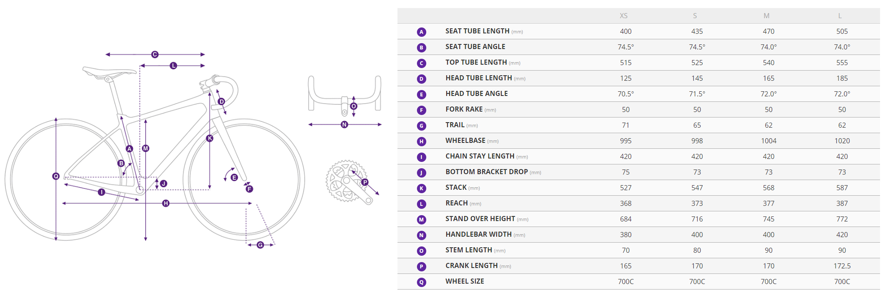Click the O marker on handlebar stem

coord(354,106)
